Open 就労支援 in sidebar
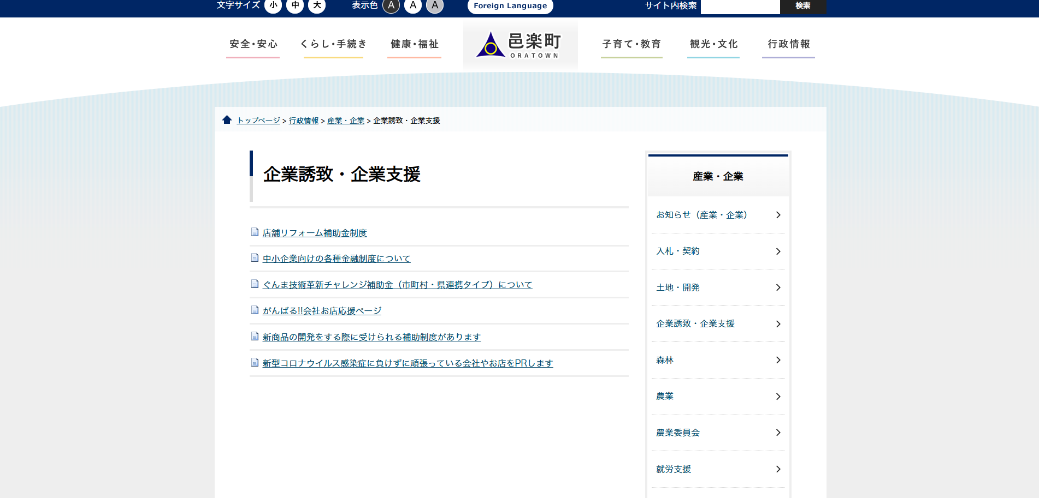This screenshot has width=1039, height=498. [718, 469]
